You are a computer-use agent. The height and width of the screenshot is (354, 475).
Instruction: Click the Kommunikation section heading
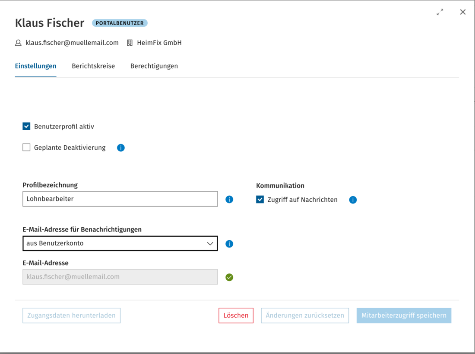[x=280, y=185]
